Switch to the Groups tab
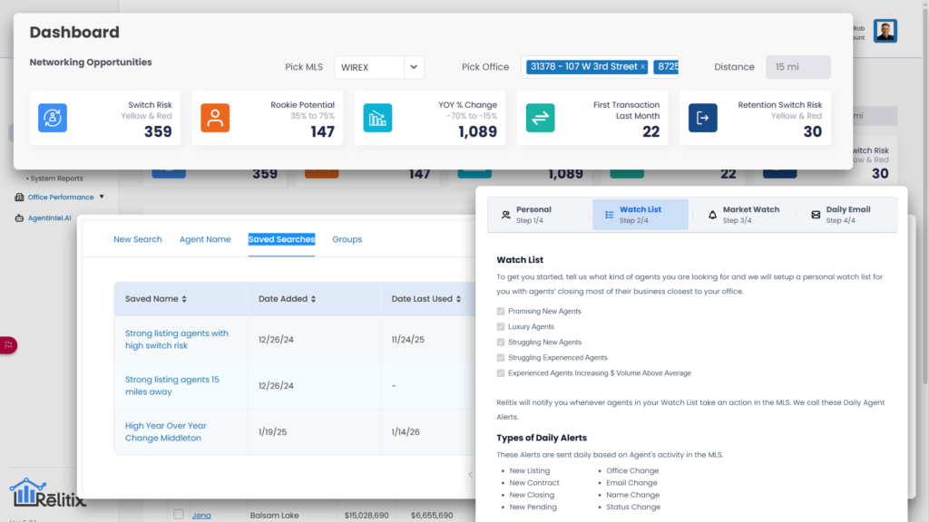929x522 pixels. tap(349, 239)
